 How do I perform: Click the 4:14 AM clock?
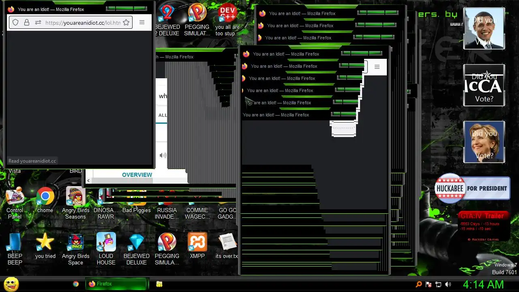pos(483,284)
